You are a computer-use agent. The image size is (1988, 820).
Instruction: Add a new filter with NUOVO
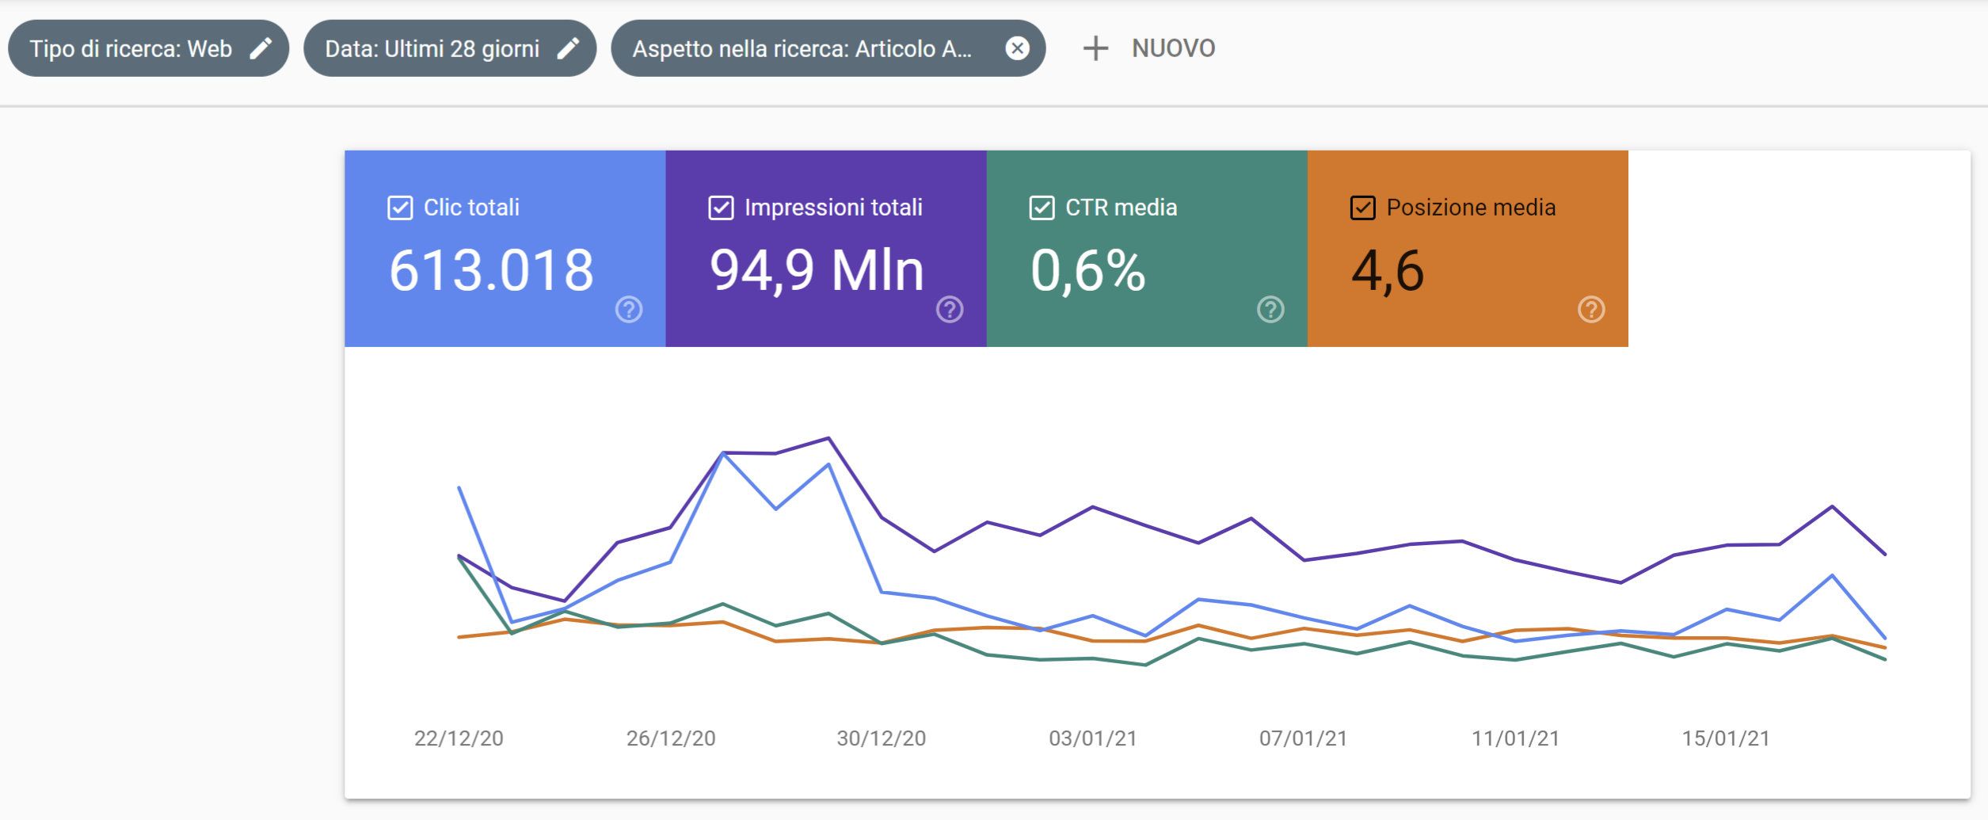click(1148, 48)
